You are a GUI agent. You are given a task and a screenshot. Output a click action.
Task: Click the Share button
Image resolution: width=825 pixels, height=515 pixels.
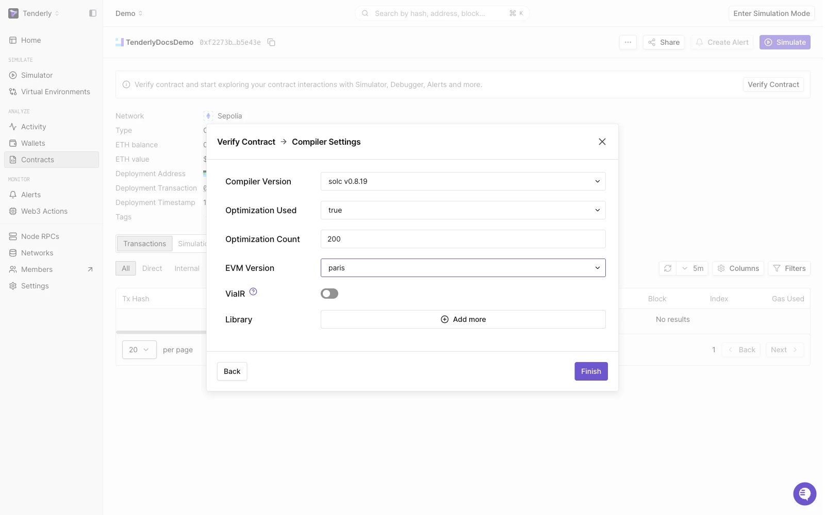664,42
